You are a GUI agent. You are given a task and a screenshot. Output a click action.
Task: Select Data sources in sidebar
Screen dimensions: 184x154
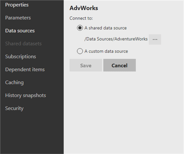(20, 31)
